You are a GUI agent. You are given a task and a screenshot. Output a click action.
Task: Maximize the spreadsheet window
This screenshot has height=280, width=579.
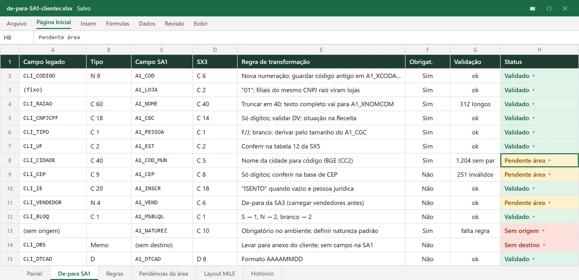pyautogui.click(x=549, y=8)
